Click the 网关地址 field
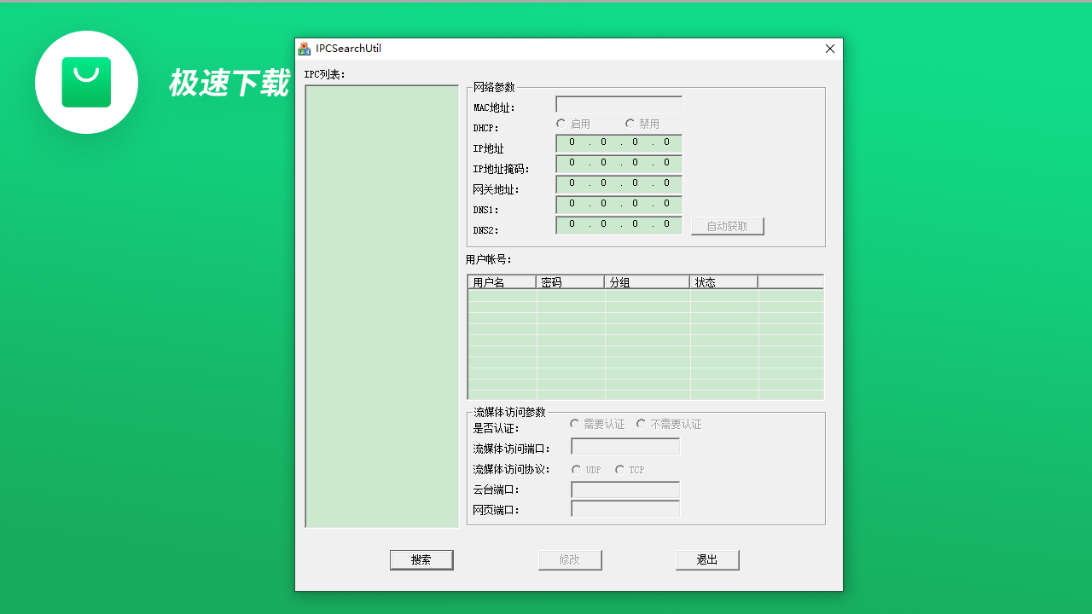Image resolution: width=1092 pixels, height=614 pixels. pyautogui.click(x=619, y=184)
